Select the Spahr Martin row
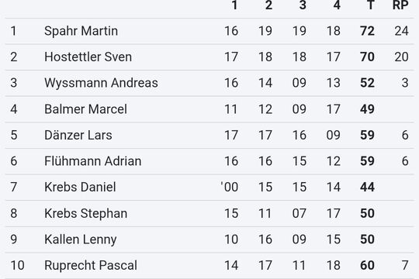 [209, 31]
